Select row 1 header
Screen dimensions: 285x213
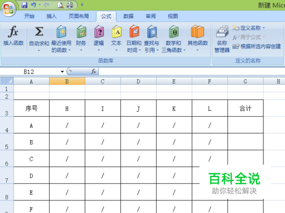click(x=7, y=89)
